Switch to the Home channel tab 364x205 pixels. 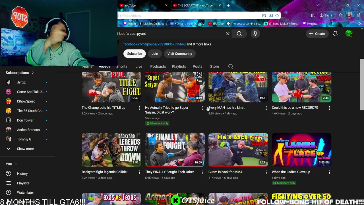87,67
